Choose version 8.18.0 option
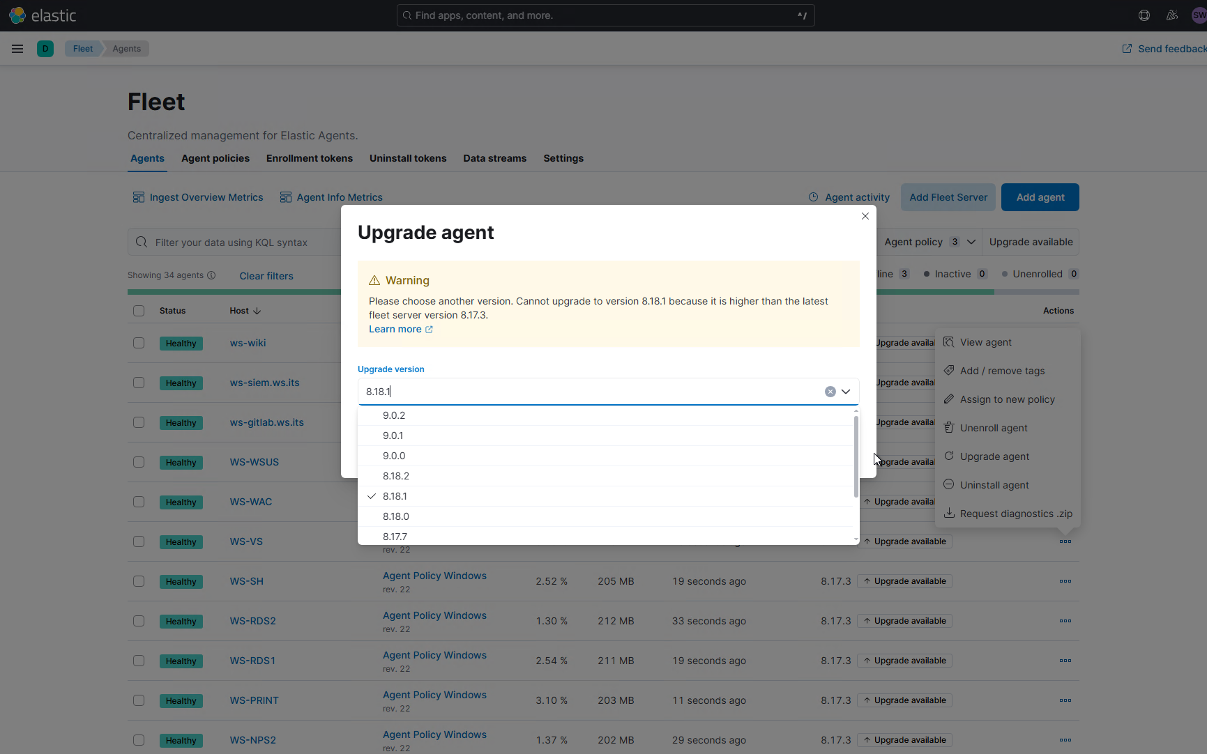This screenshot has width=1207, height=754. point(605,516)
